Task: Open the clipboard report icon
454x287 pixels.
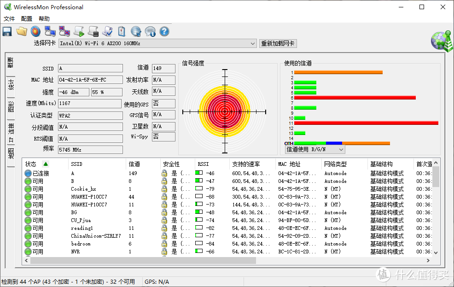Action: coord(121,31)
